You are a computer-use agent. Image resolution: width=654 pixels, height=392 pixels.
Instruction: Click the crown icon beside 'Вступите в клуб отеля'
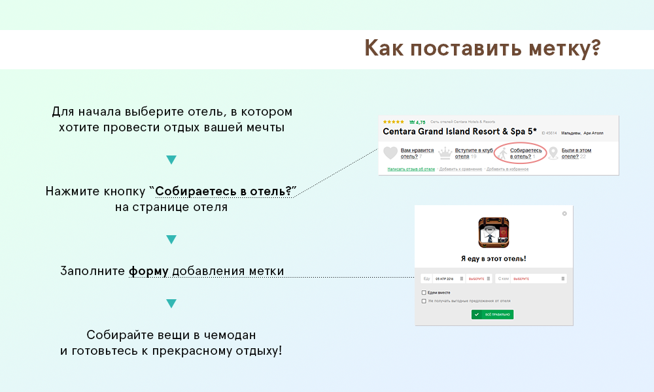tap(445, 154)
